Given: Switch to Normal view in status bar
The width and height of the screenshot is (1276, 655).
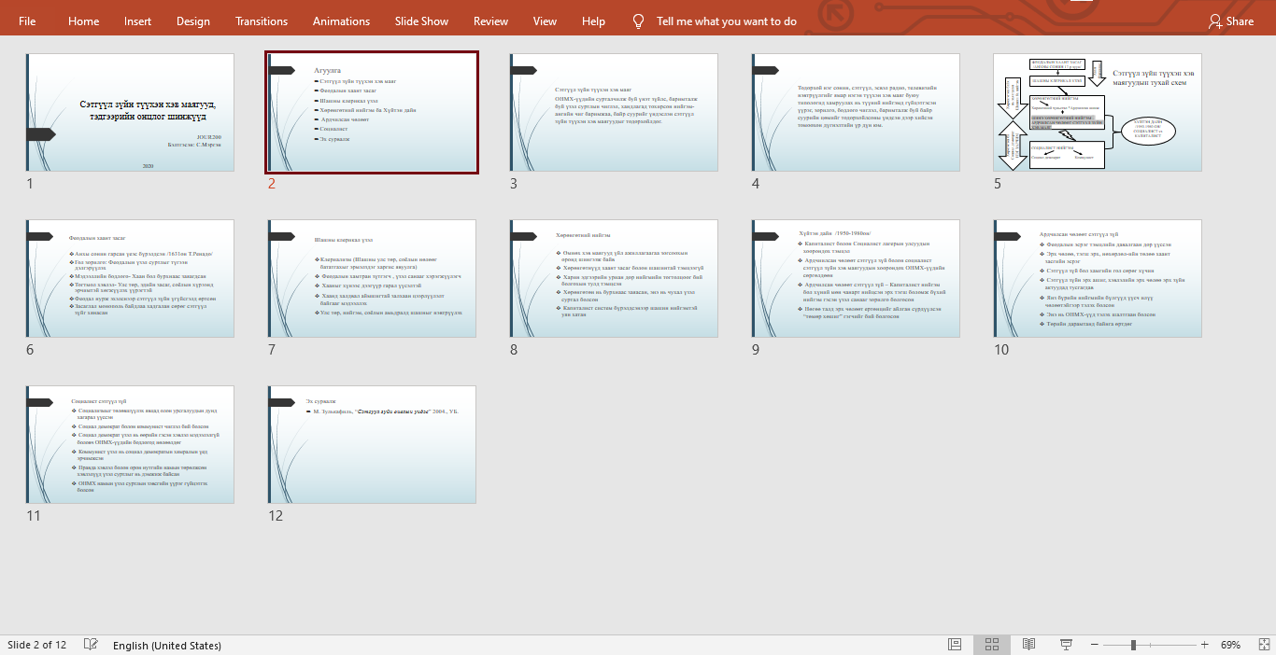Looking at the screenshot, I should (955, 645).
